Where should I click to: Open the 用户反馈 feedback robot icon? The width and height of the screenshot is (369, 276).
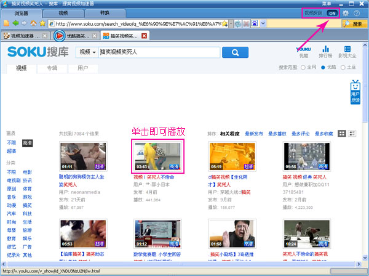355,92
